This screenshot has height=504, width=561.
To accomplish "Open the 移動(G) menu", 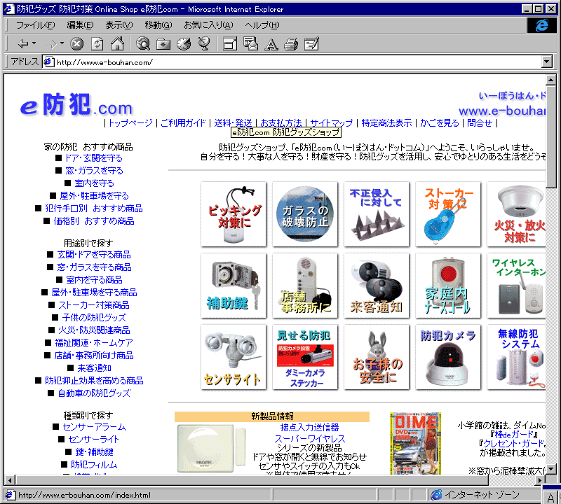I will pyautogui.click(x=158, y=25).
